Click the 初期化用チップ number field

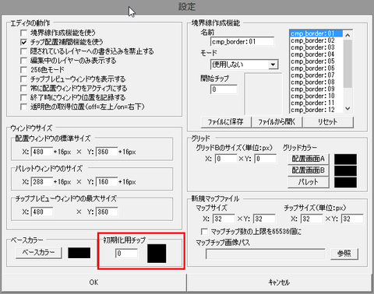[x=126, y=254]
